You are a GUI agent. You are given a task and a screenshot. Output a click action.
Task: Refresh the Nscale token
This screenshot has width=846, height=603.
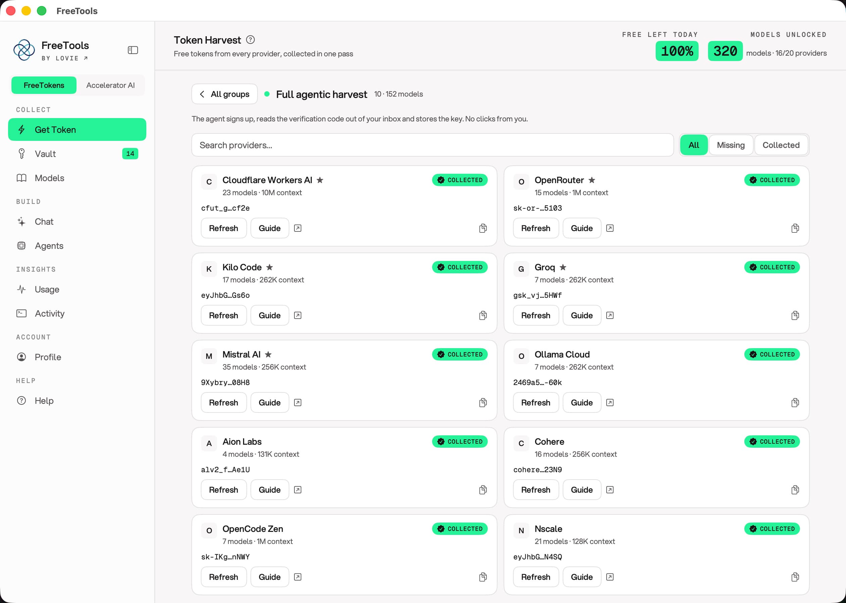[536, 577]
